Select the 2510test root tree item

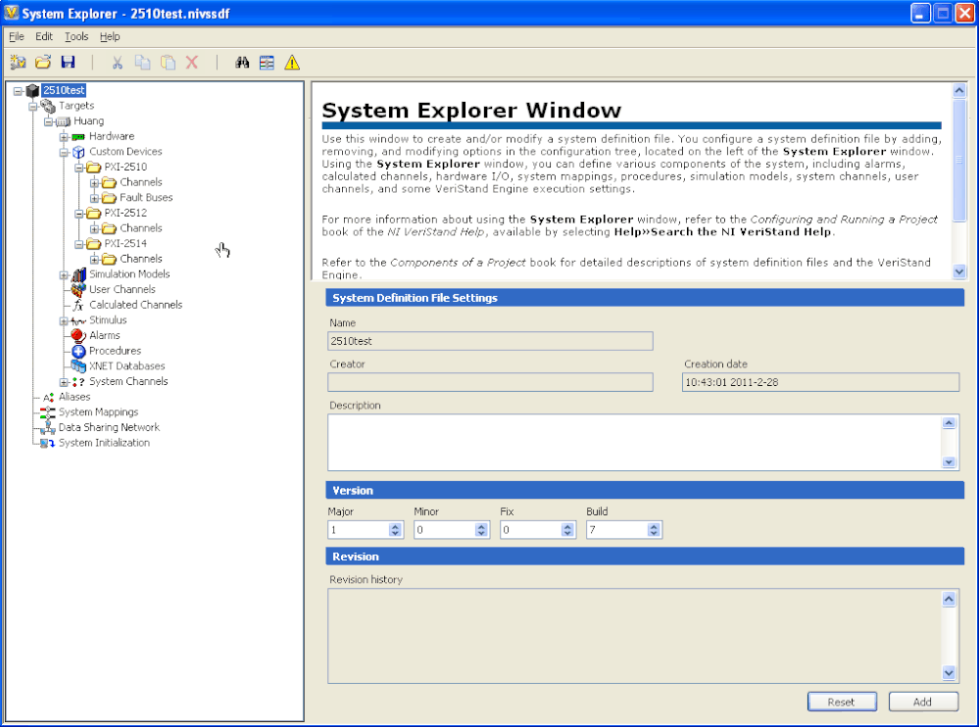click(x=64, y=90)
